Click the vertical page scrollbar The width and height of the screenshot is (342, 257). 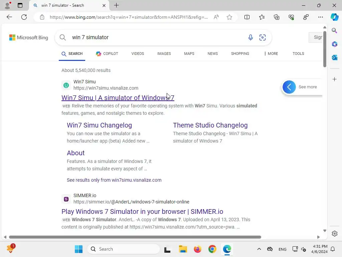pyautogui.click(x=325, y=49)
